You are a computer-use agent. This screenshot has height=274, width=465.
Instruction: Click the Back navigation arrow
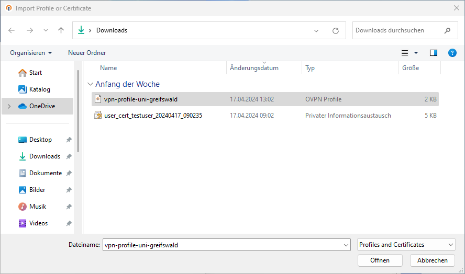12,30
